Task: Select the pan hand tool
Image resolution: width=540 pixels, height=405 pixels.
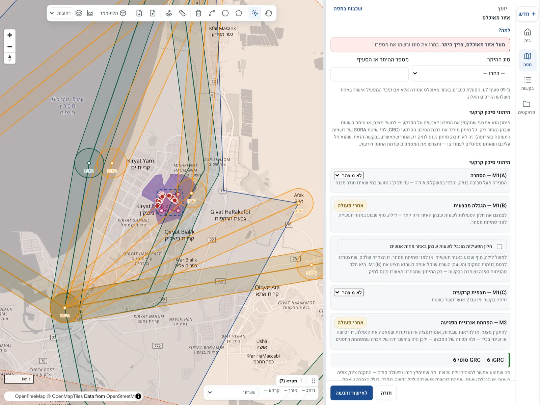Action: pos(268,13)
